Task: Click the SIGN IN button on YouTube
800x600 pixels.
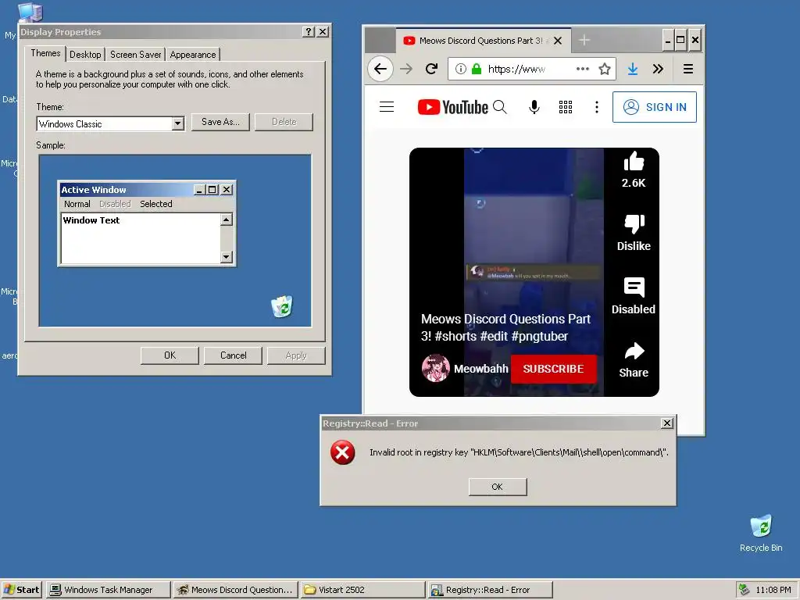Action: 655,107
